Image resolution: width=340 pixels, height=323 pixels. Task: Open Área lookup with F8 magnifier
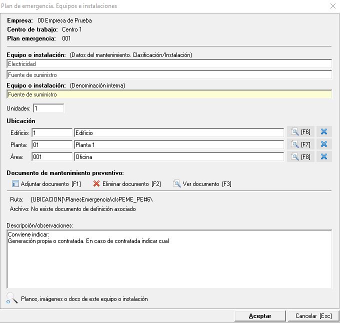pos(300,156)
